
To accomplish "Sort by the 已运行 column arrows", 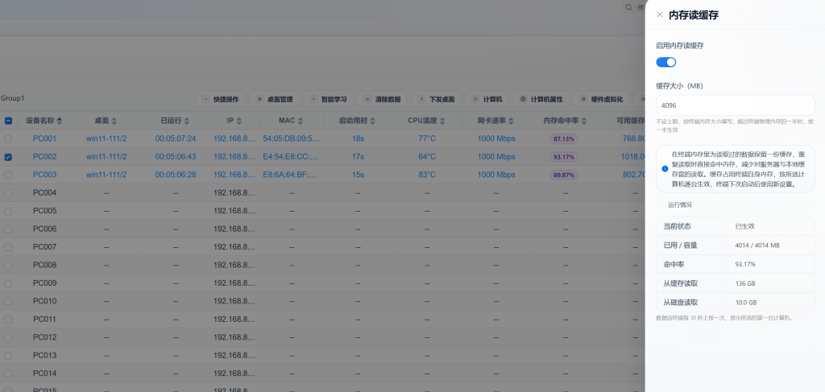I will (187, 121).
